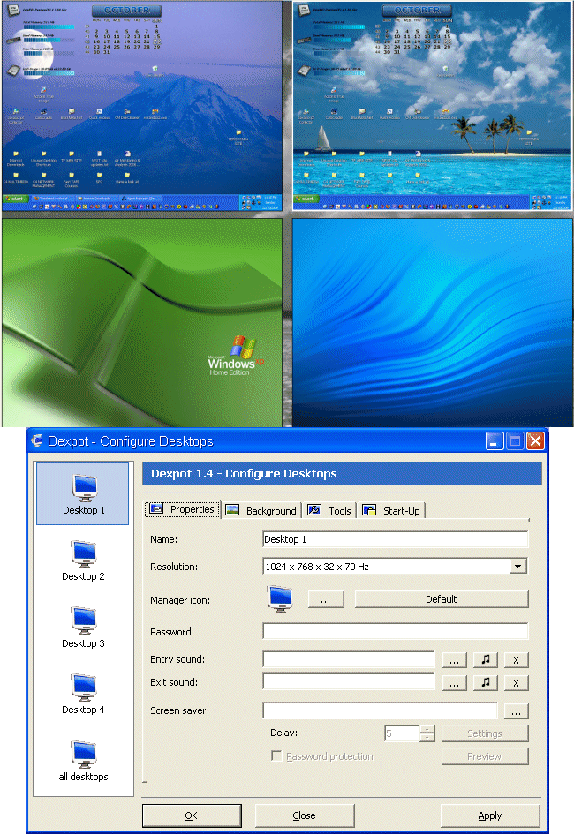
Task: Switch to the Background tab
Action: (261, 511)
